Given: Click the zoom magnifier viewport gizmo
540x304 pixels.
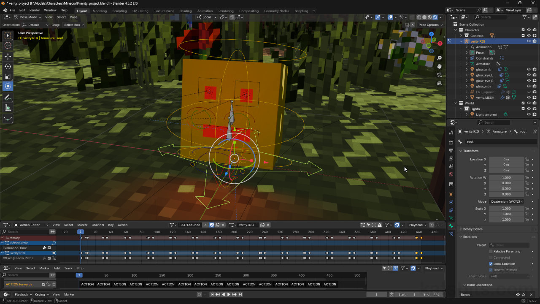Looking at the screenshot, I should (x=439, y=58).
